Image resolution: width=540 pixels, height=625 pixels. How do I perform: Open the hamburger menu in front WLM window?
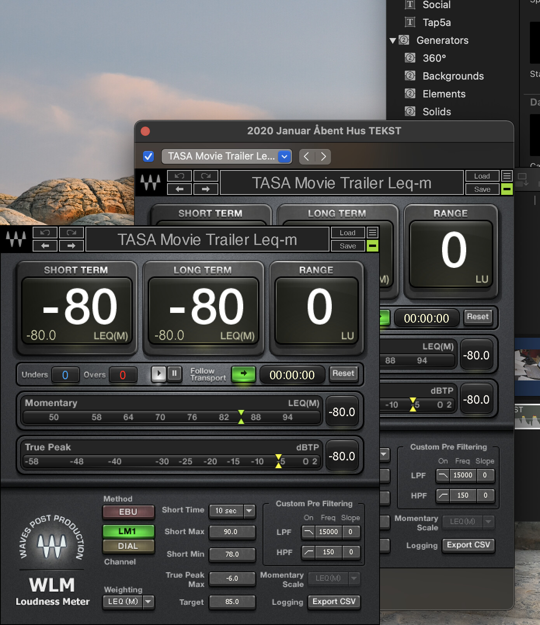pos(373,233)
